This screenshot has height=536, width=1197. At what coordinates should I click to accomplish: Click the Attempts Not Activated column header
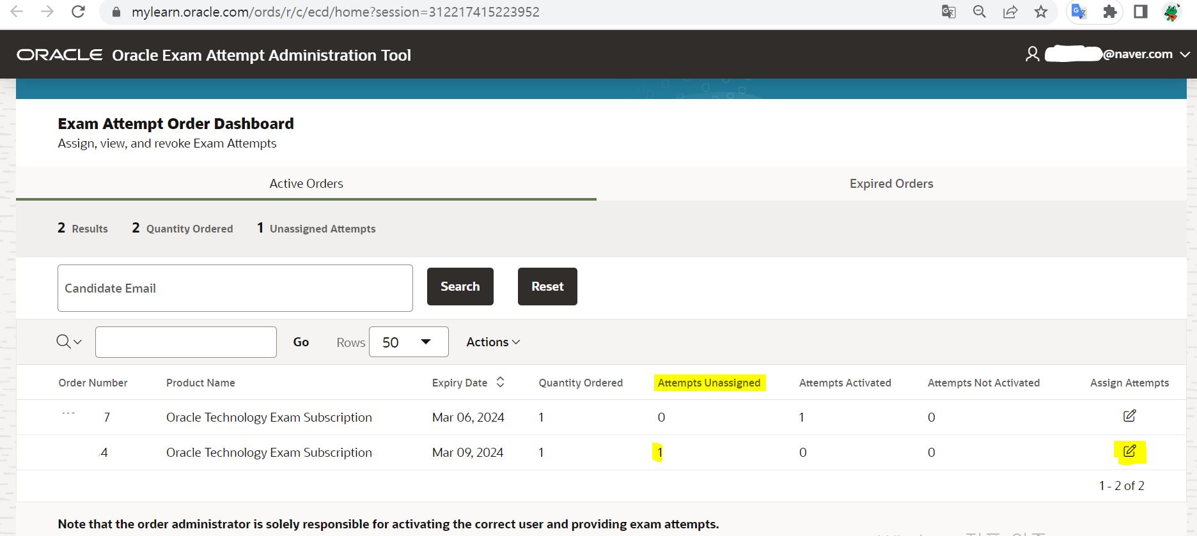point(983,383)
